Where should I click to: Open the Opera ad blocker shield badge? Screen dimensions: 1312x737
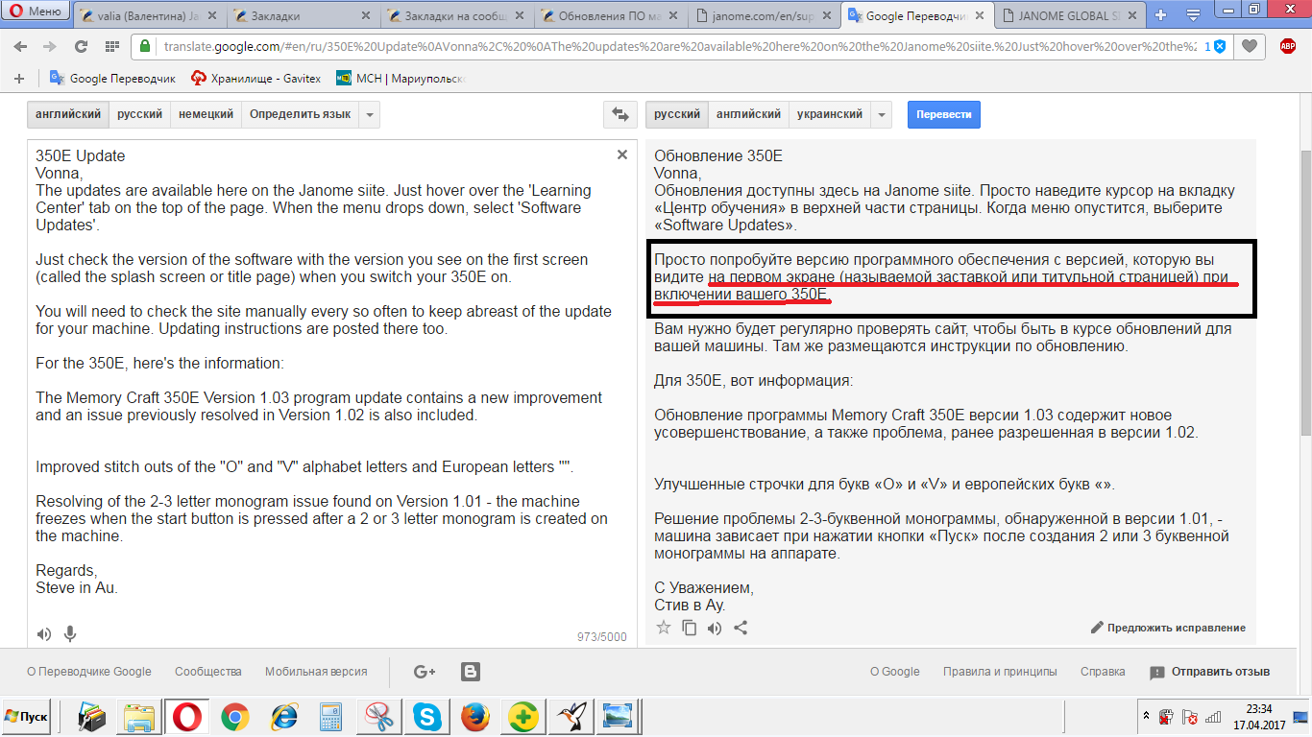(x=1218, y=46)
